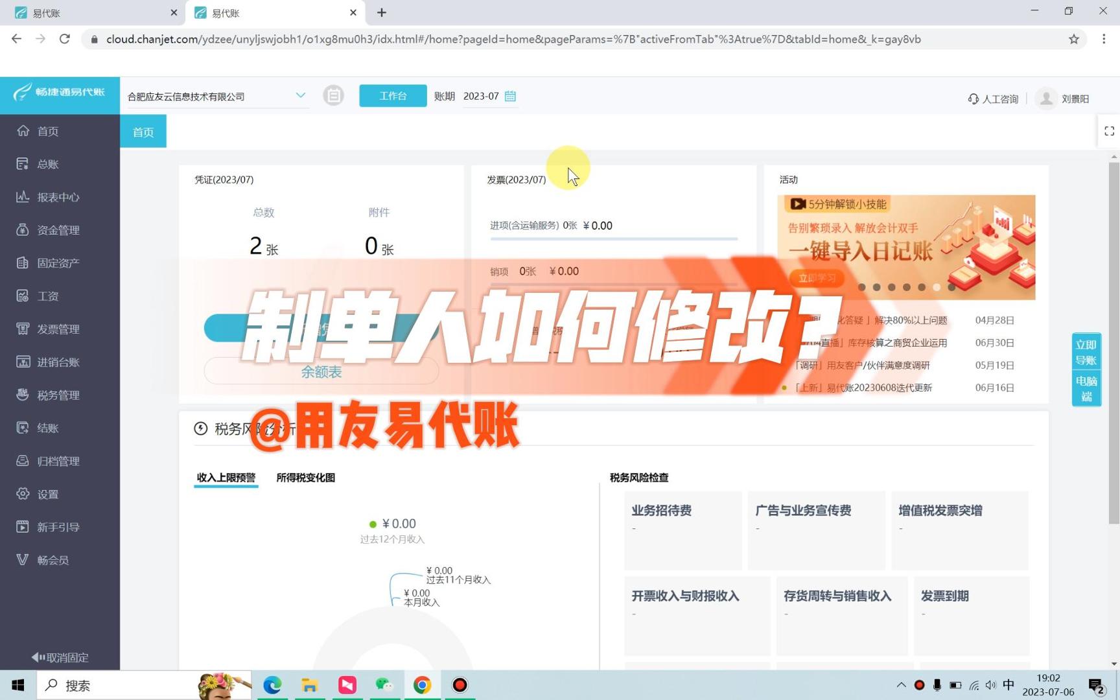
Task: Switch to the 所得税变化图 tab
Action: click(x=305, y=478)
